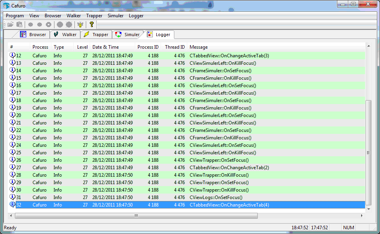The width and height of the screenshot is (380, 234).
Task: Switch to the Walker tab
Action: [x=65, y=35]
